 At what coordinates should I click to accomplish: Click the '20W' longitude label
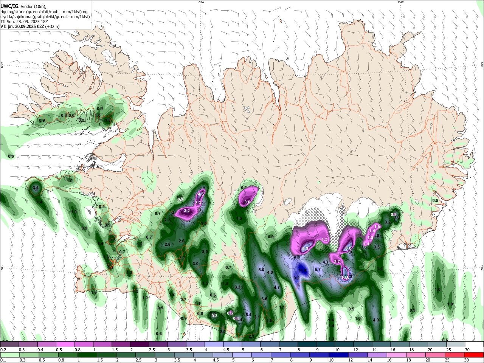pyautogui.click(x=201, y=2)
